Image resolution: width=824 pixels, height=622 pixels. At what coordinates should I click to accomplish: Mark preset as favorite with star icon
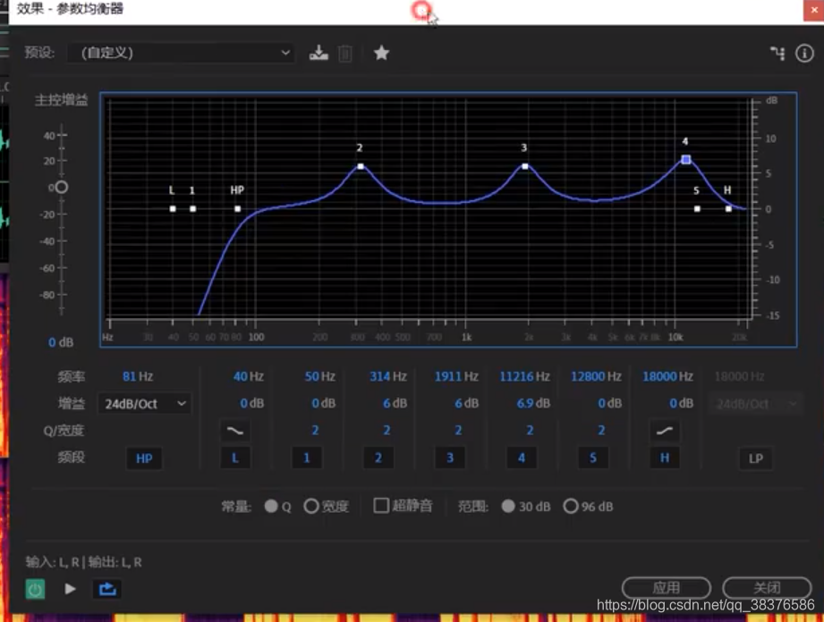(381, 53)
